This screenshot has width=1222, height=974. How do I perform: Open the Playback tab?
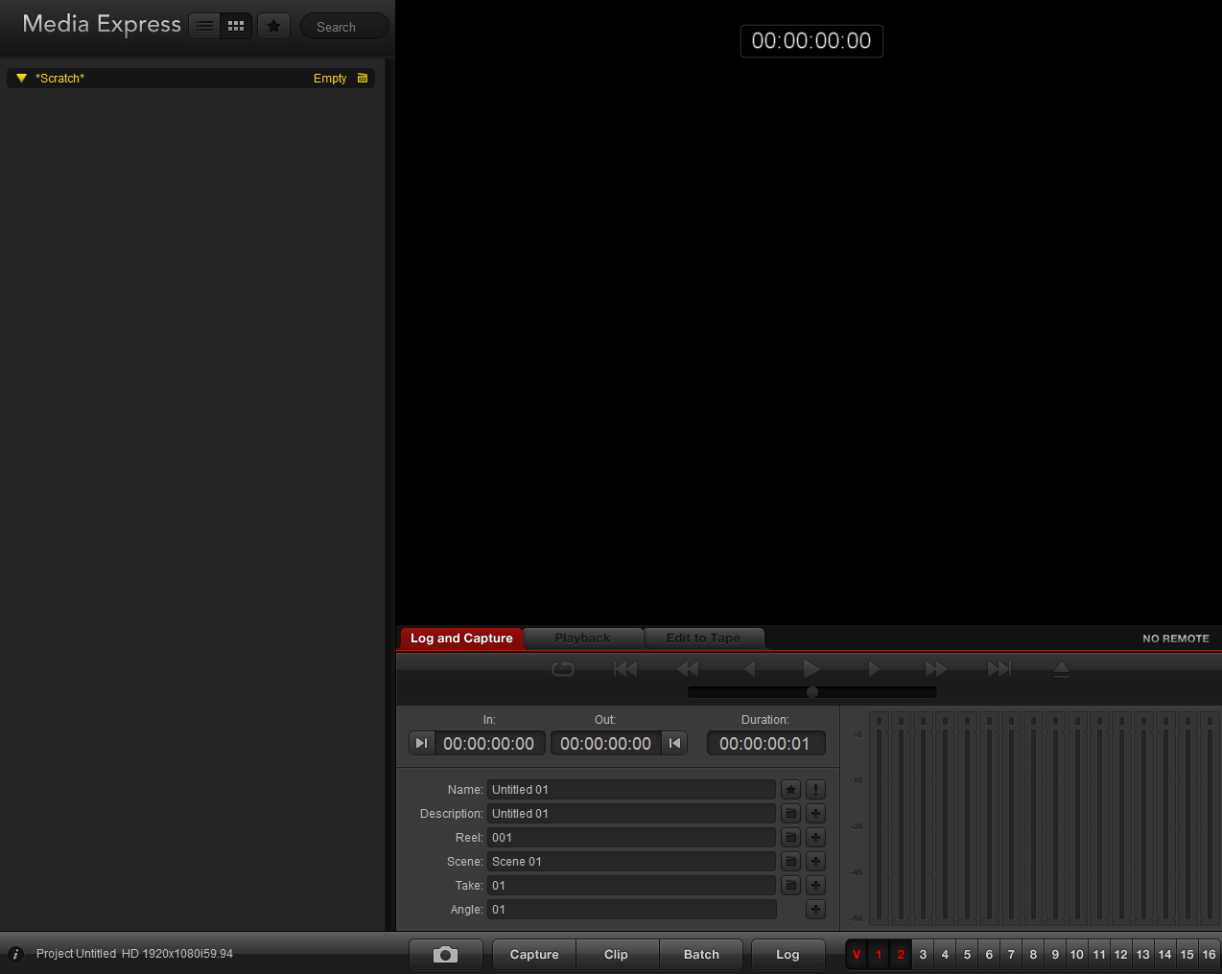(582, 638)
